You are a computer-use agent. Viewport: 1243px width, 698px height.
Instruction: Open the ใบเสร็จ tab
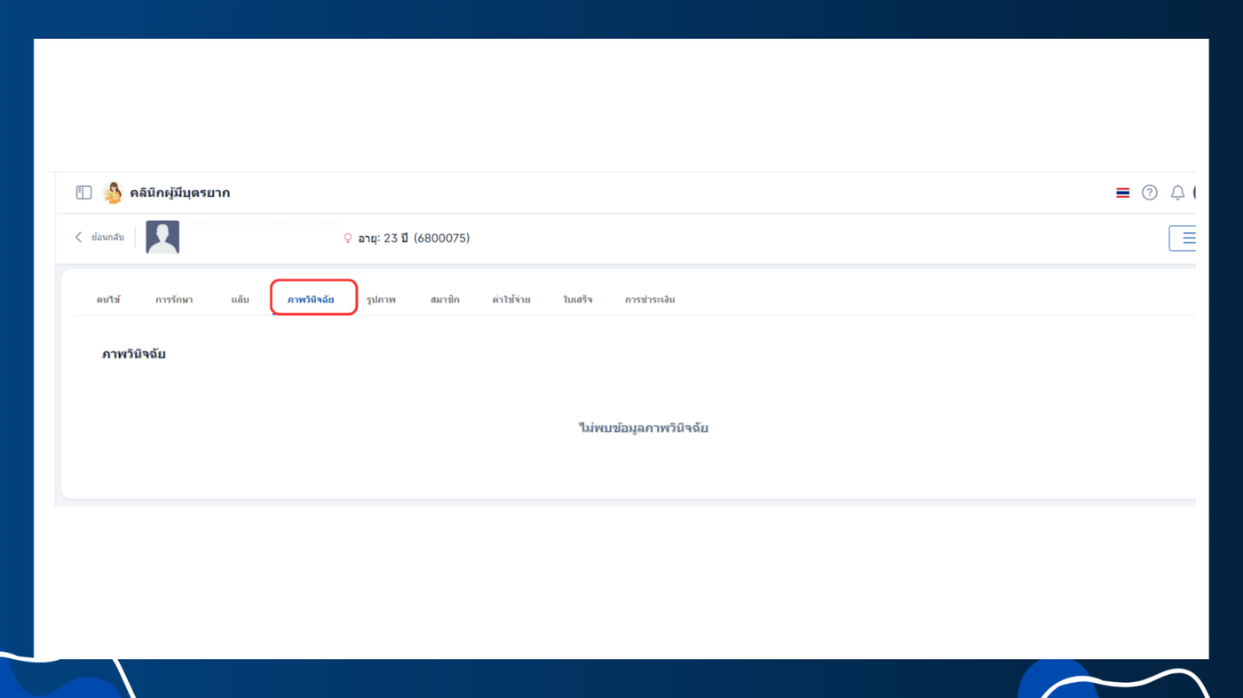pyautogui.click(x=578, y=300)
